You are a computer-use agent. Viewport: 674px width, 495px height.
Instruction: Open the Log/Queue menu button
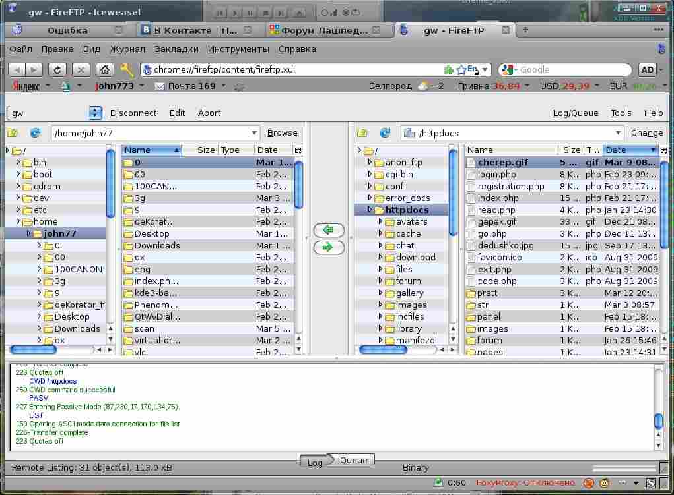pos(575,113)
